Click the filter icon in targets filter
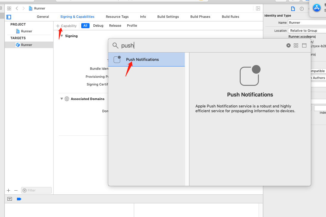Screen dimensions: 326x217 [x=24, y=190]
